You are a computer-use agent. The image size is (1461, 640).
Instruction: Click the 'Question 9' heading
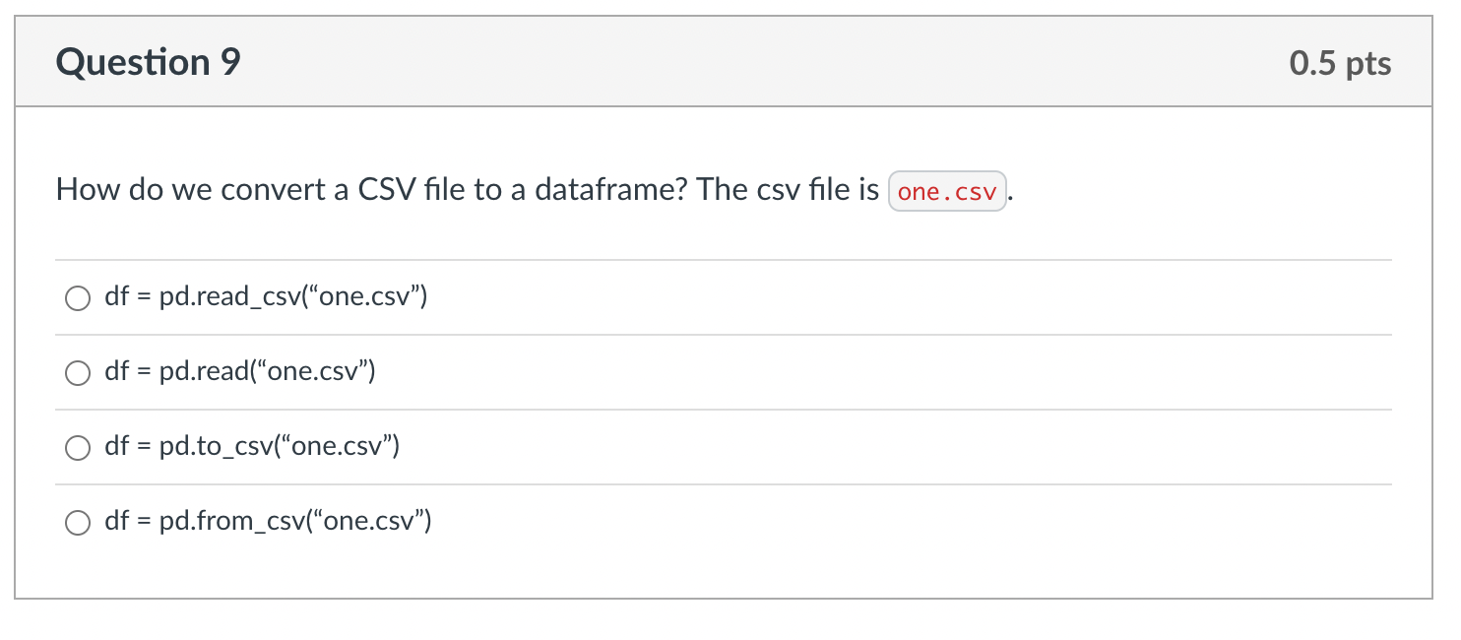[149, 63]
